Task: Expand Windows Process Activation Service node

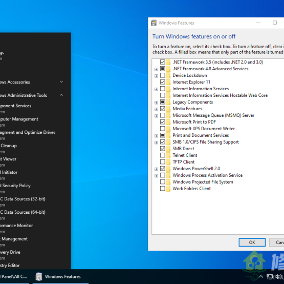Action: (156, 176)
